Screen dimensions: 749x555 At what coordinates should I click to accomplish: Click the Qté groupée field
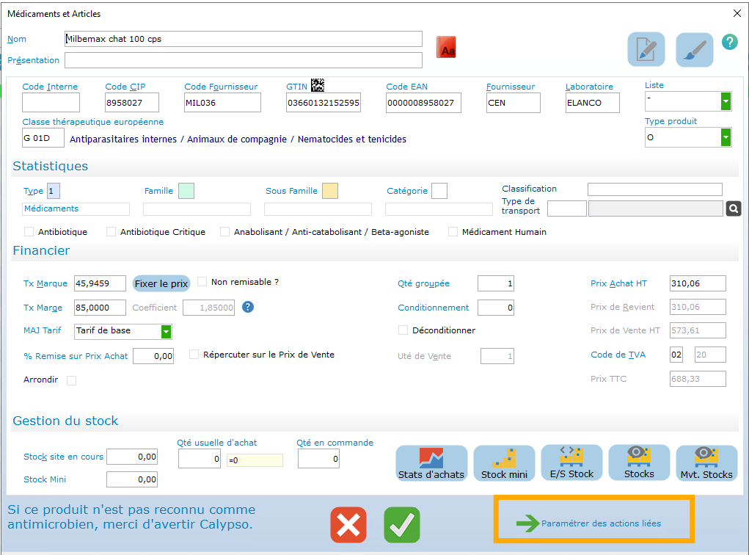point(496,283)
